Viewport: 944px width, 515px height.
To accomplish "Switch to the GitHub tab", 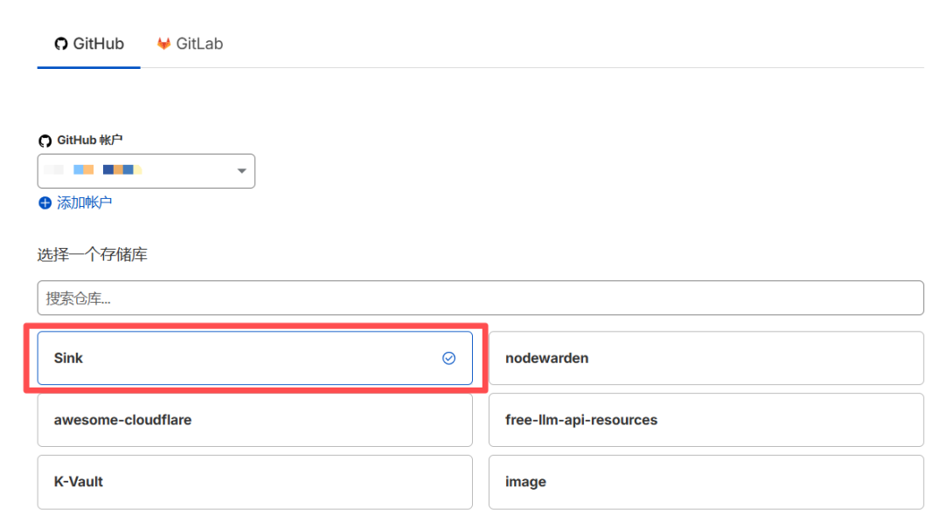I will 89,44.
